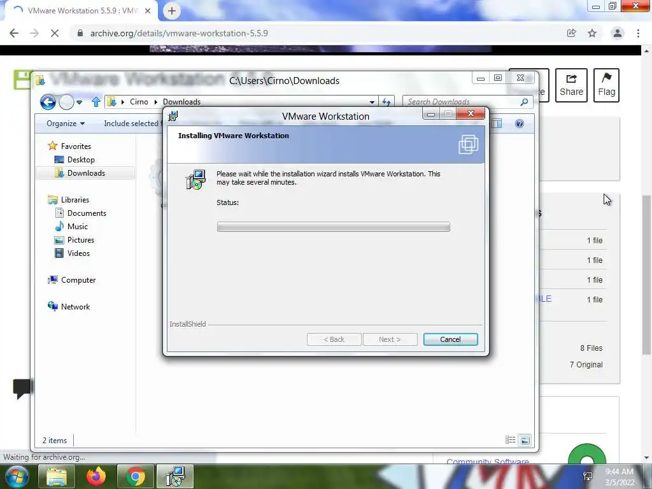Open recent locations dropdown in Explorer
Viewport: 652px width, 489px height.
coord(79,102)
